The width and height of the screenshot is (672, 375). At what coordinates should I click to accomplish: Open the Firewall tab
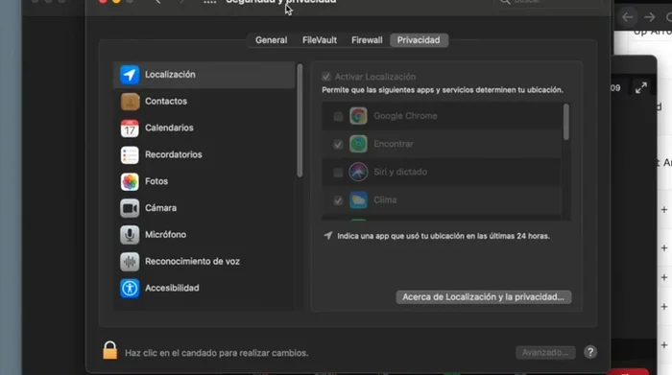tap(367, 40)
